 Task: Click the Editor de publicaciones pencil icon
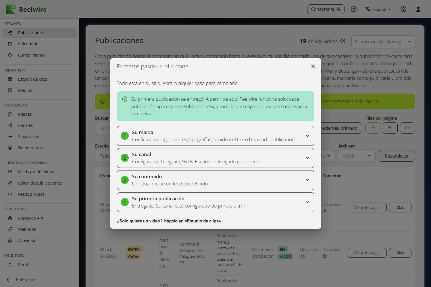click(x=10, y=183)
